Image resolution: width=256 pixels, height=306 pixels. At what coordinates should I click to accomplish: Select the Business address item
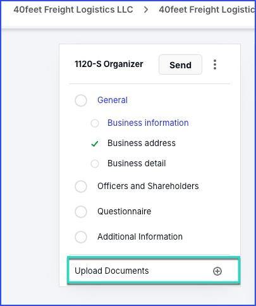(142, 143)
